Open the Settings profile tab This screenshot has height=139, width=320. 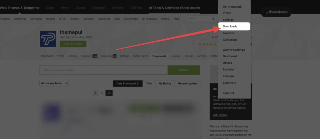click(x=125, y=56)
